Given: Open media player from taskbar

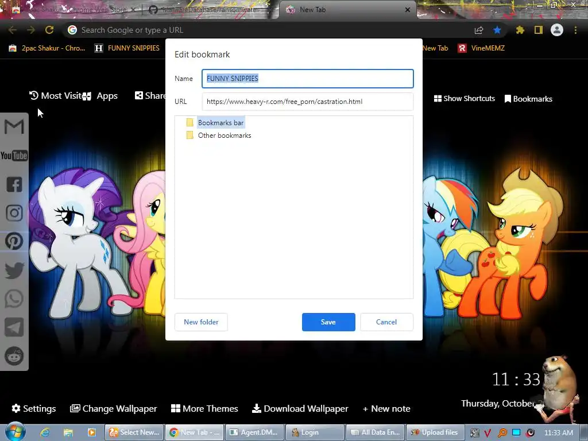Looking at the screenshot, I should 91,432.
